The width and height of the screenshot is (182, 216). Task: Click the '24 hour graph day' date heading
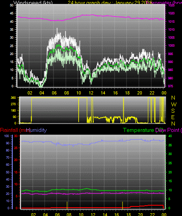[x=110, y=2]
